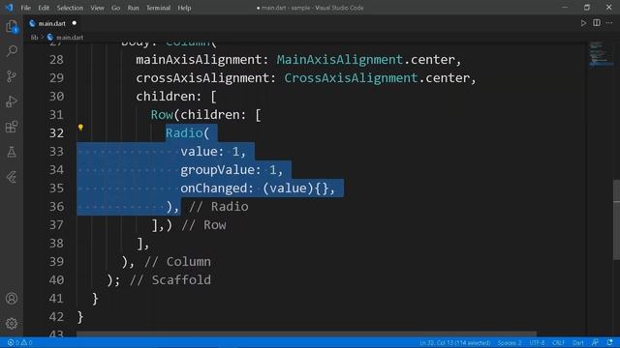The width and height of the screenshot is (620, 348).
Task: Open the editor More Actions ellipsis
Action: 609,23
